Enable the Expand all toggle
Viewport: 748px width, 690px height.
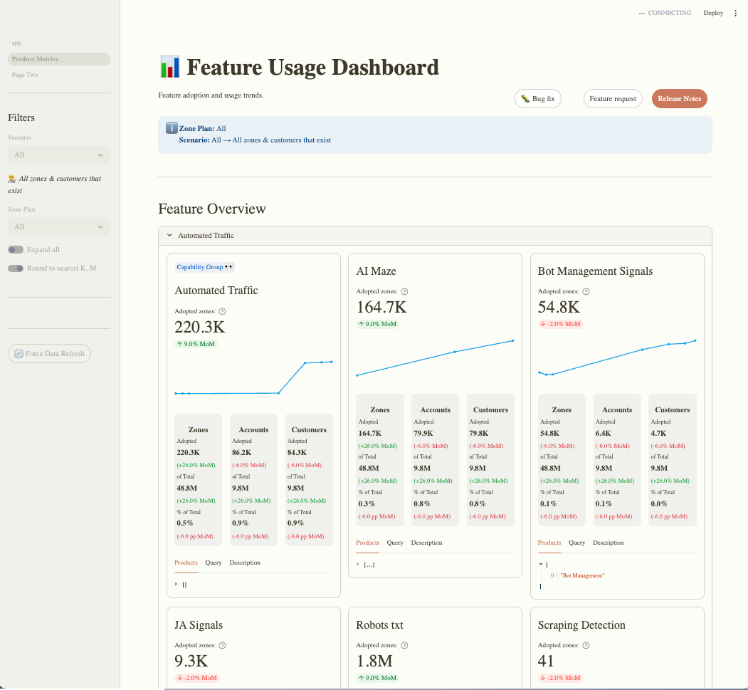point(16,249)
